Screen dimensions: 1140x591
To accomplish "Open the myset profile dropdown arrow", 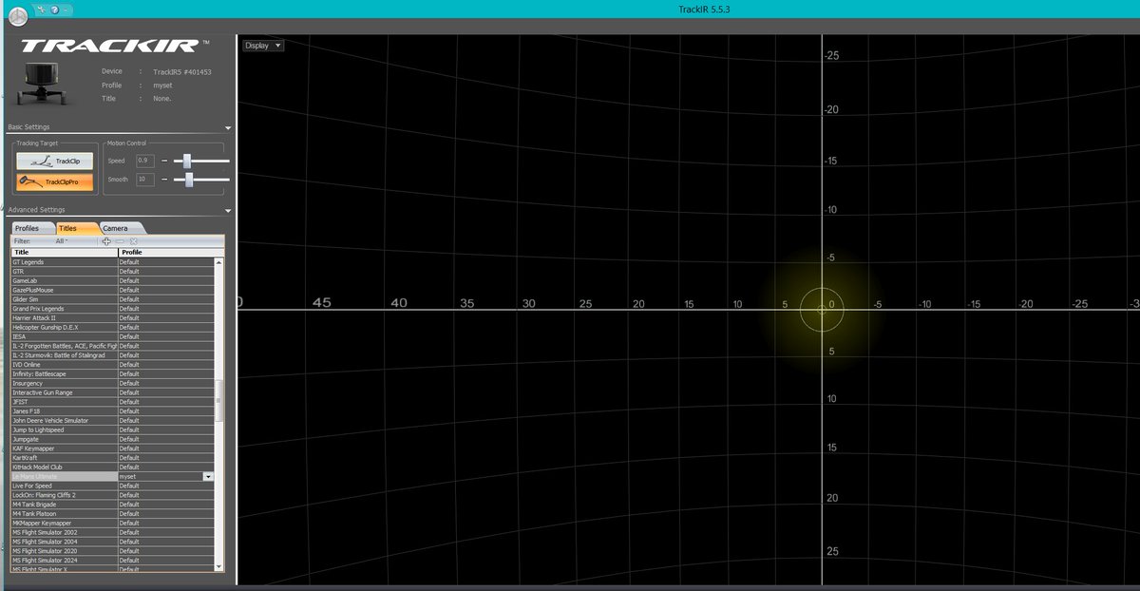I will (208, 476).
